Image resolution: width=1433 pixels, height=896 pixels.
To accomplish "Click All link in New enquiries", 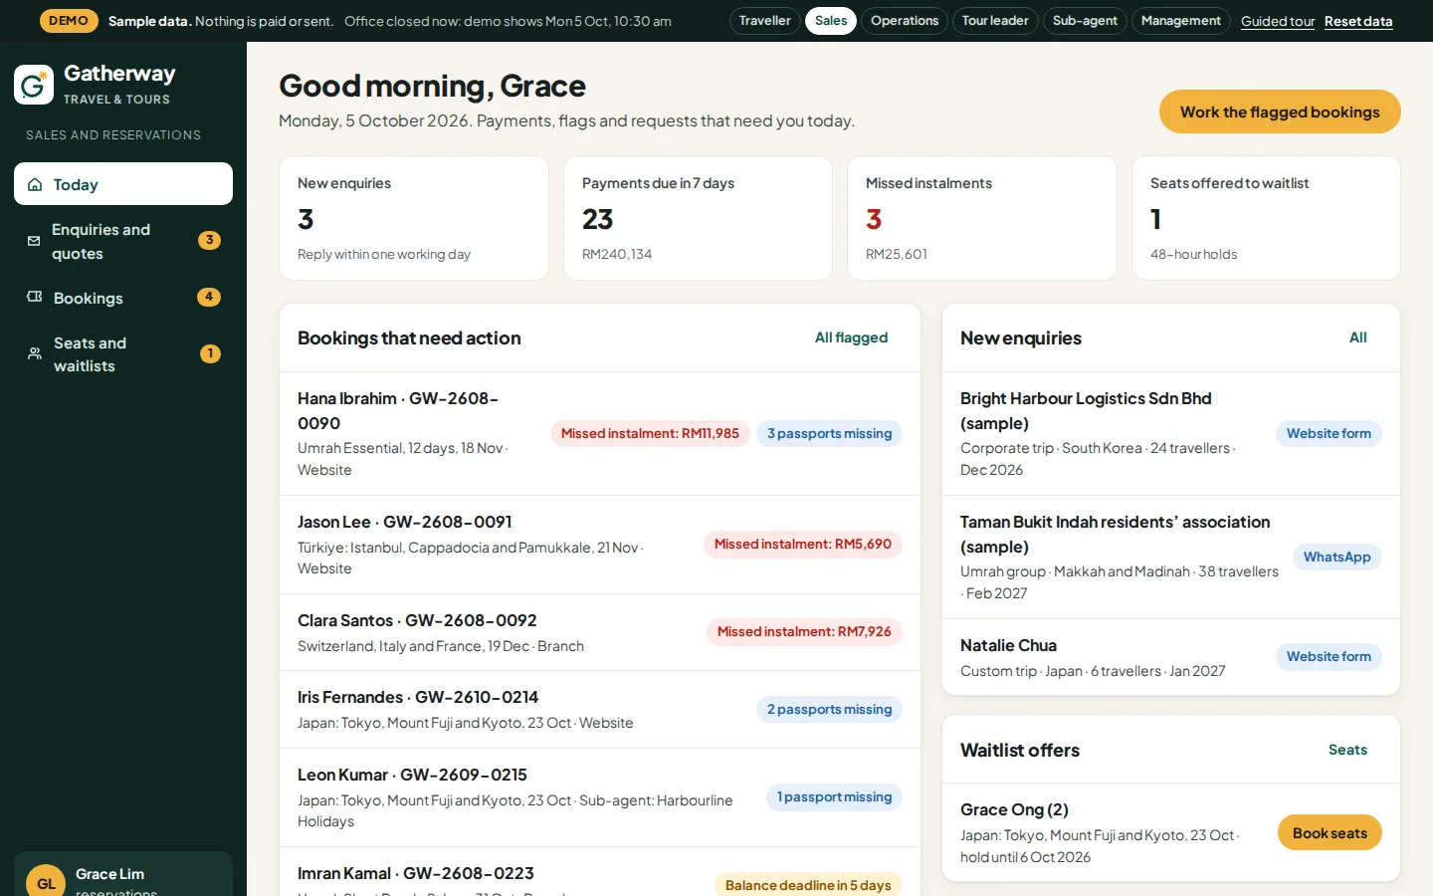I will (x=1358, y=337).
